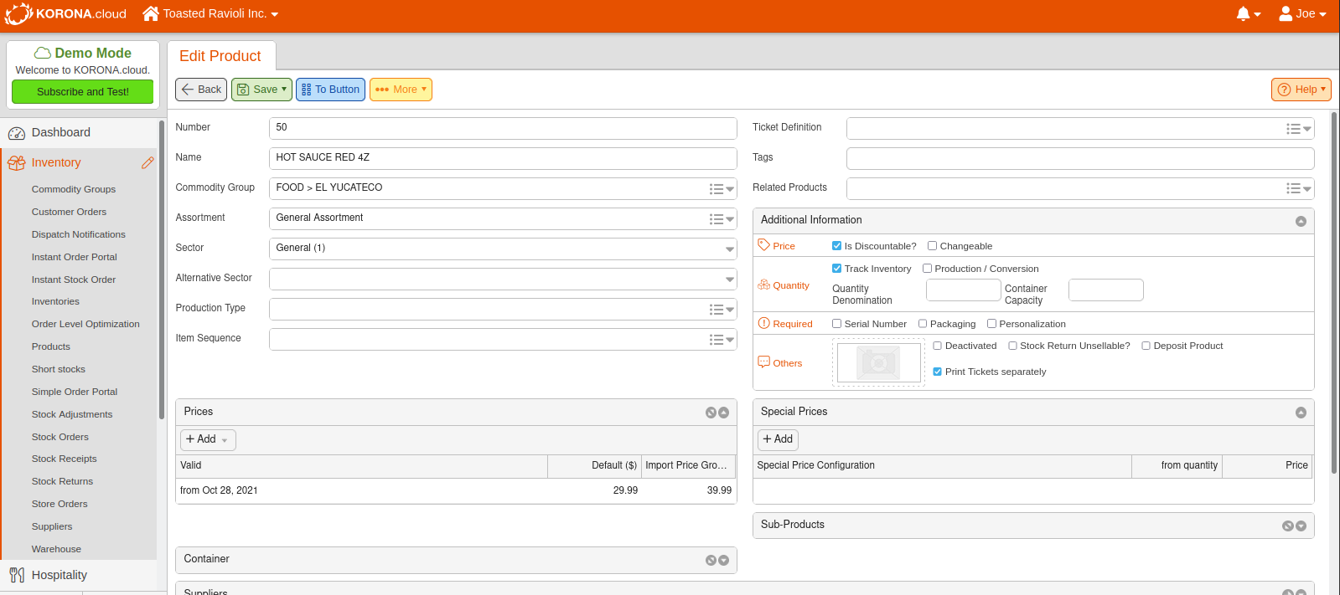
Task: Click the settings icon in Container panel header
Action: (711, 561)
